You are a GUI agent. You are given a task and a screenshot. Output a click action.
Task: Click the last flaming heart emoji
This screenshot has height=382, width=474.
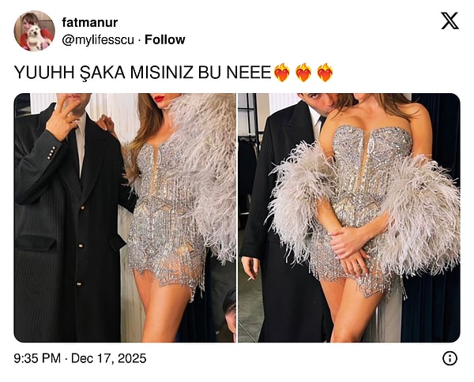coord(325,73)
